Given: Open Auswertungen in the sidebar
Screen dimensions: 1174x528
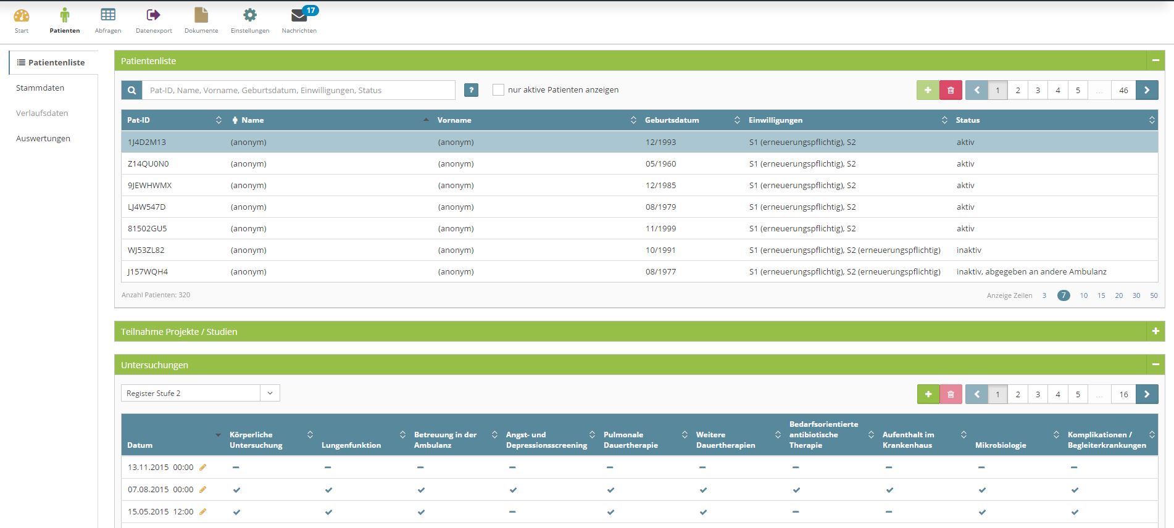Looking at the screenshot, I should pos(43,138).
